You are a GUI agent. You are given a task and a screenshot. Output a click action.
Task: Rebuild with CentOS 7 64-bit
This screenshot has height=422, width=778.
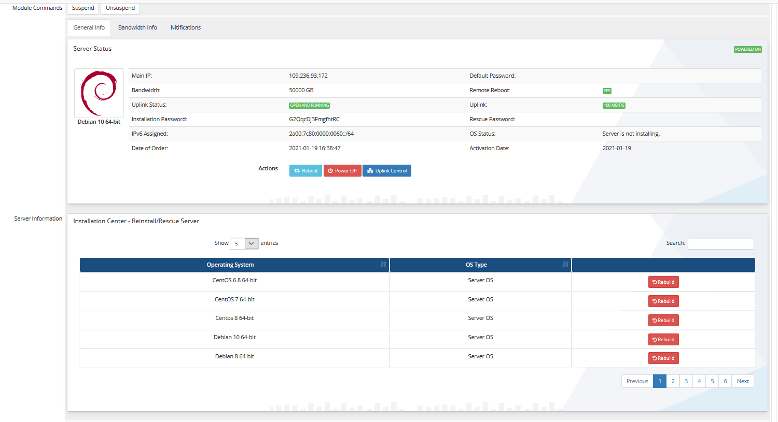663,301
